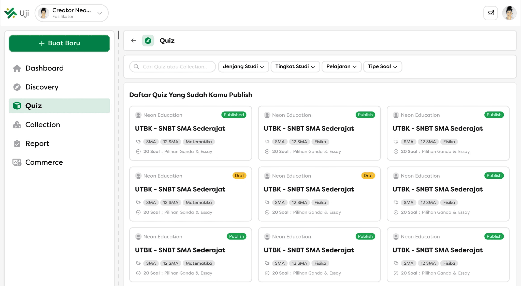Click the Uji logo

[x=17, y=13]
